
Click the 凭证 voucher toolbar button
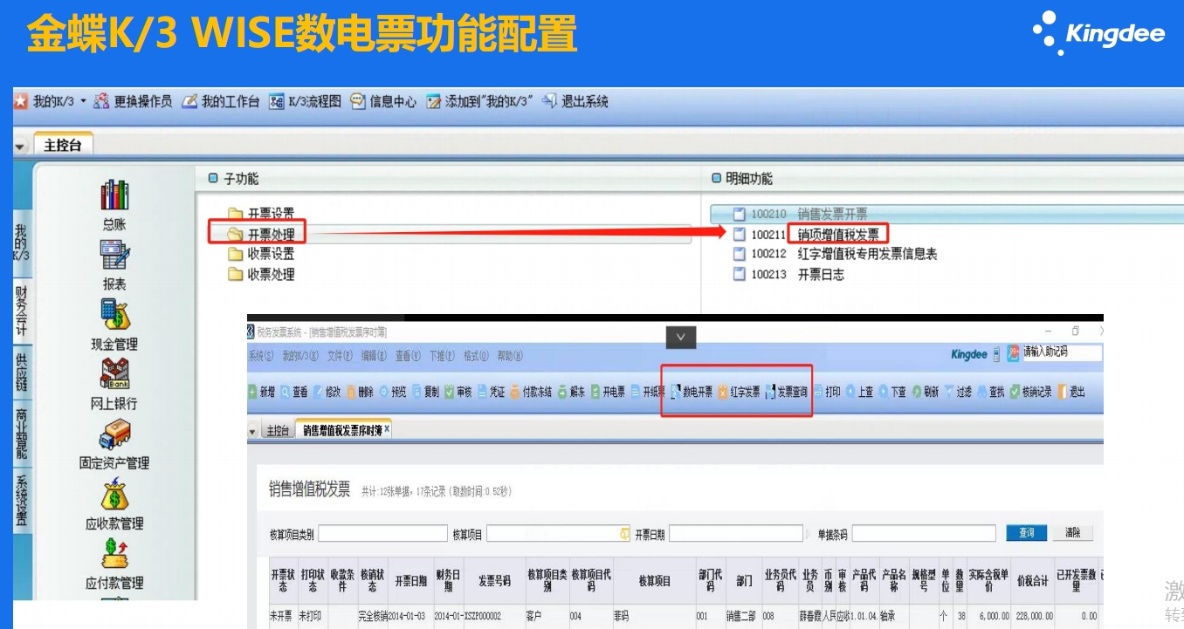click(x=491, y=393)
